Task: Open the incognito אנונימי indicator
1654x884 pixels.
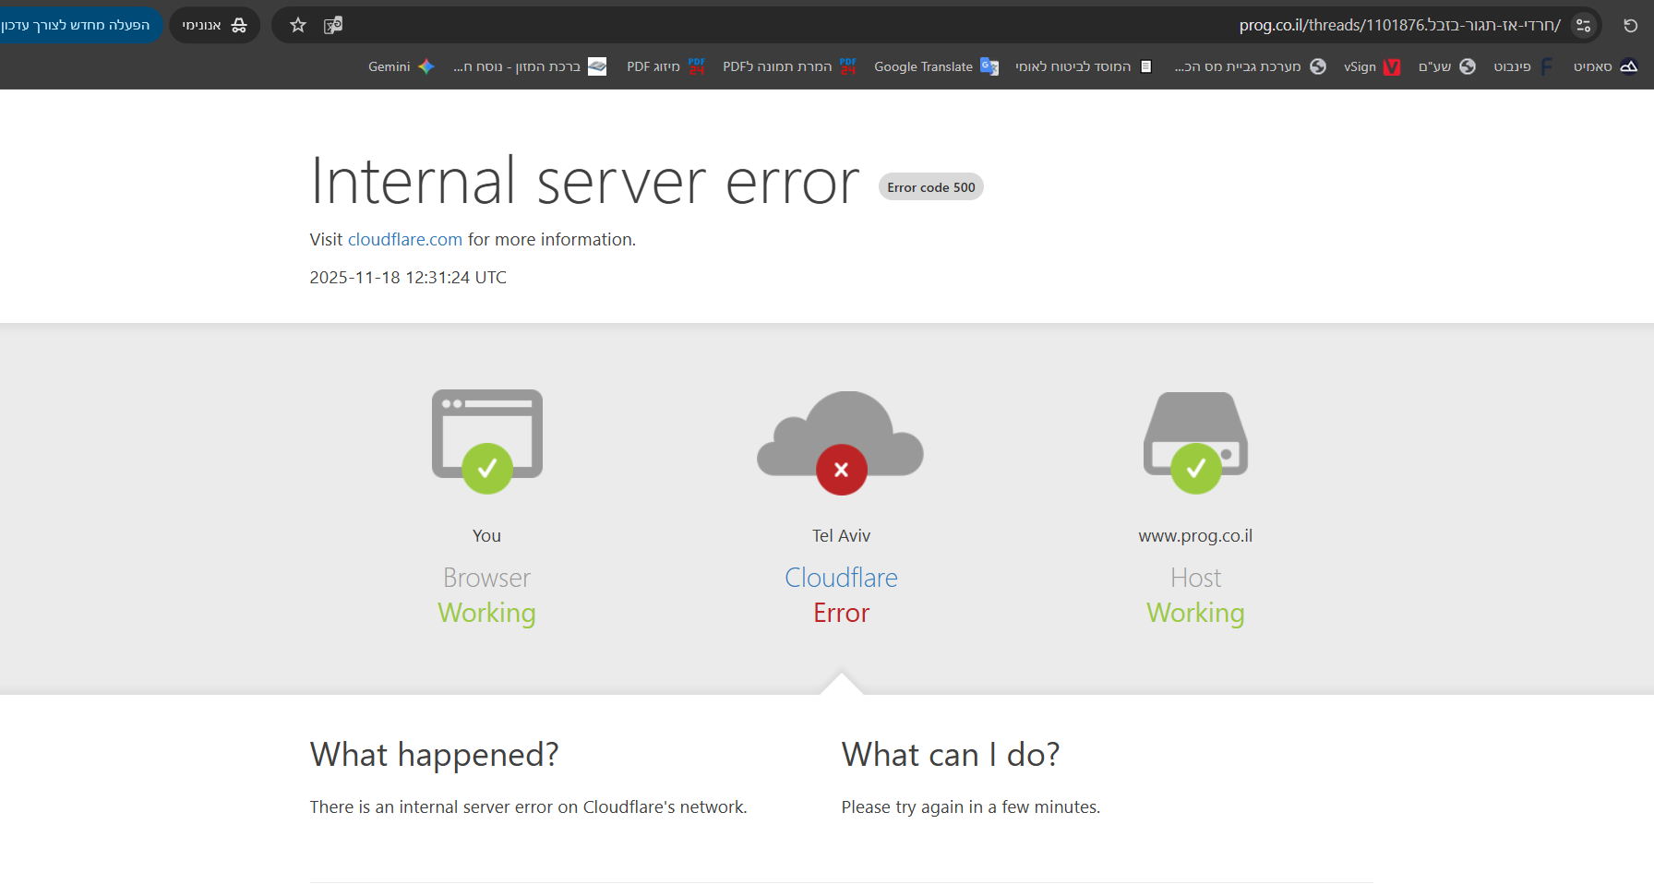Action: tap(214, 26)
